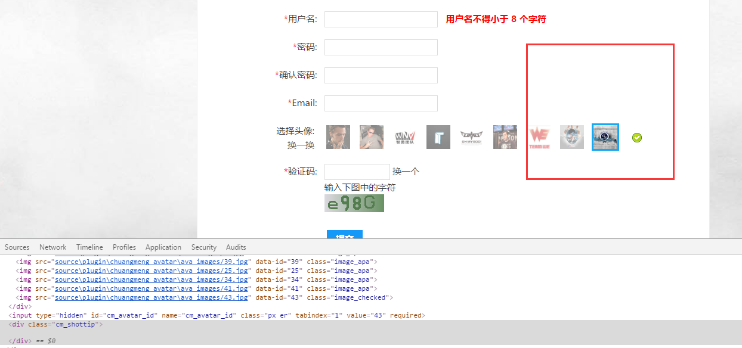Click the blue-bordered selected avatar

(x=605, y=137)
